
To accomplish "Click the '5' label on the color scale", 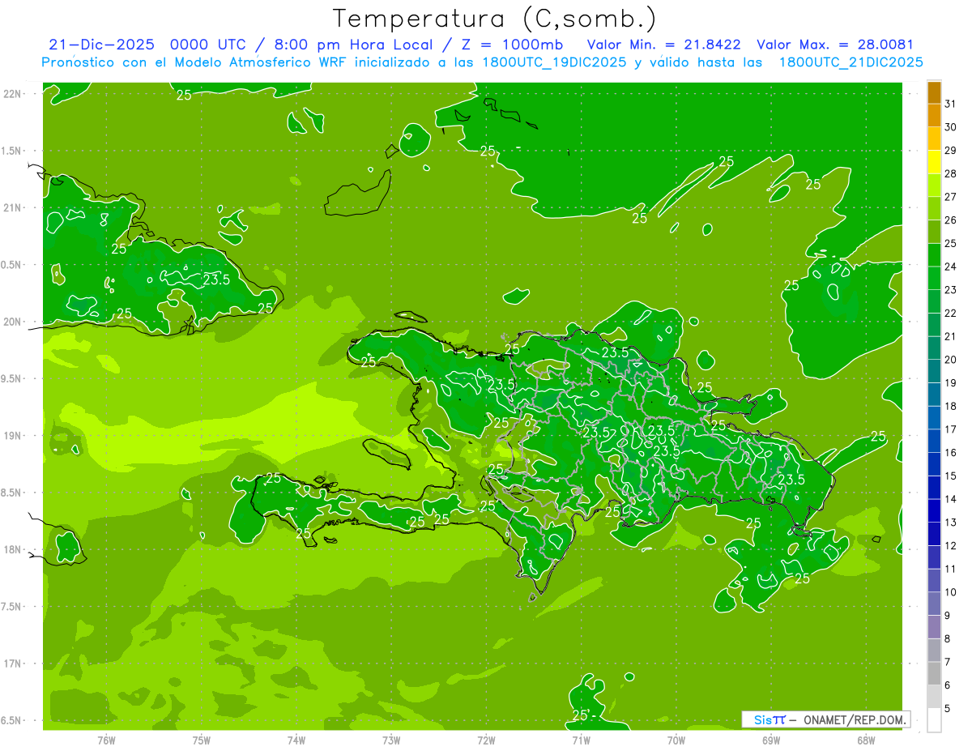I will (948, 709).
